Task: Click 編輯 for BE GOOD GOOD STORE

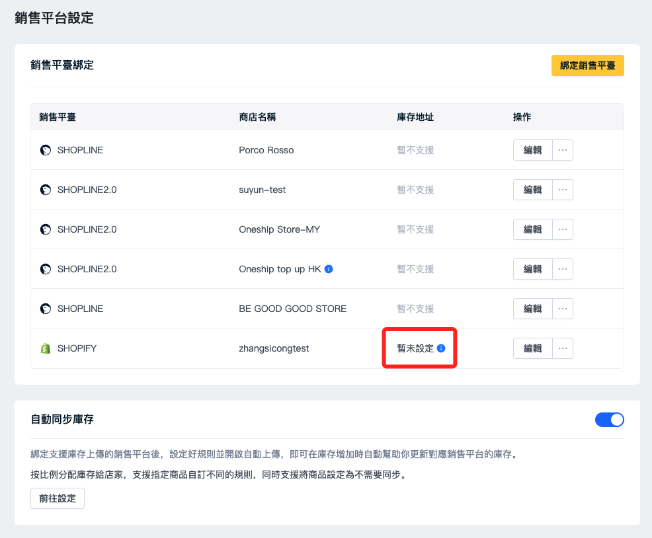Action: tap(533, 309)
